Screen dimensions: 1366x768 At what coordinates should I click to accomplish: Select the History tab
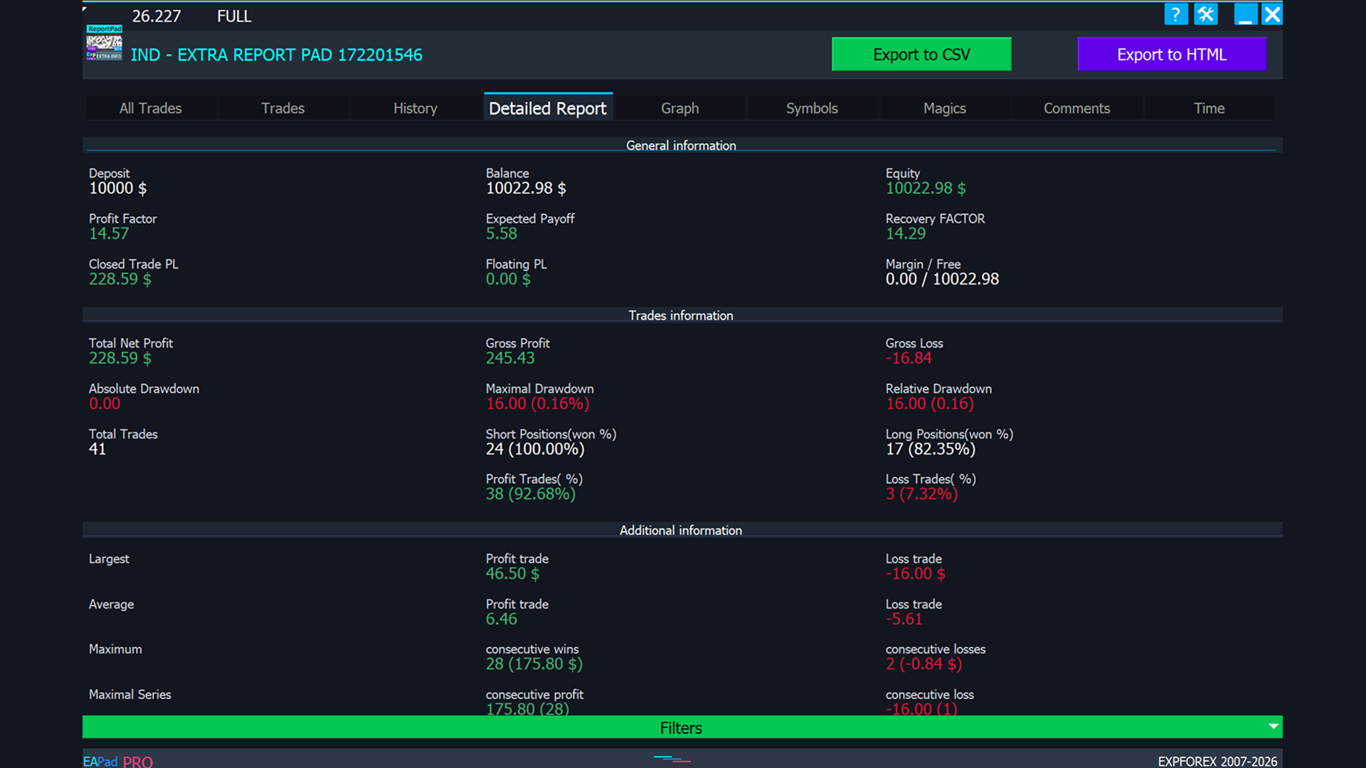click(x=415, y=108)
